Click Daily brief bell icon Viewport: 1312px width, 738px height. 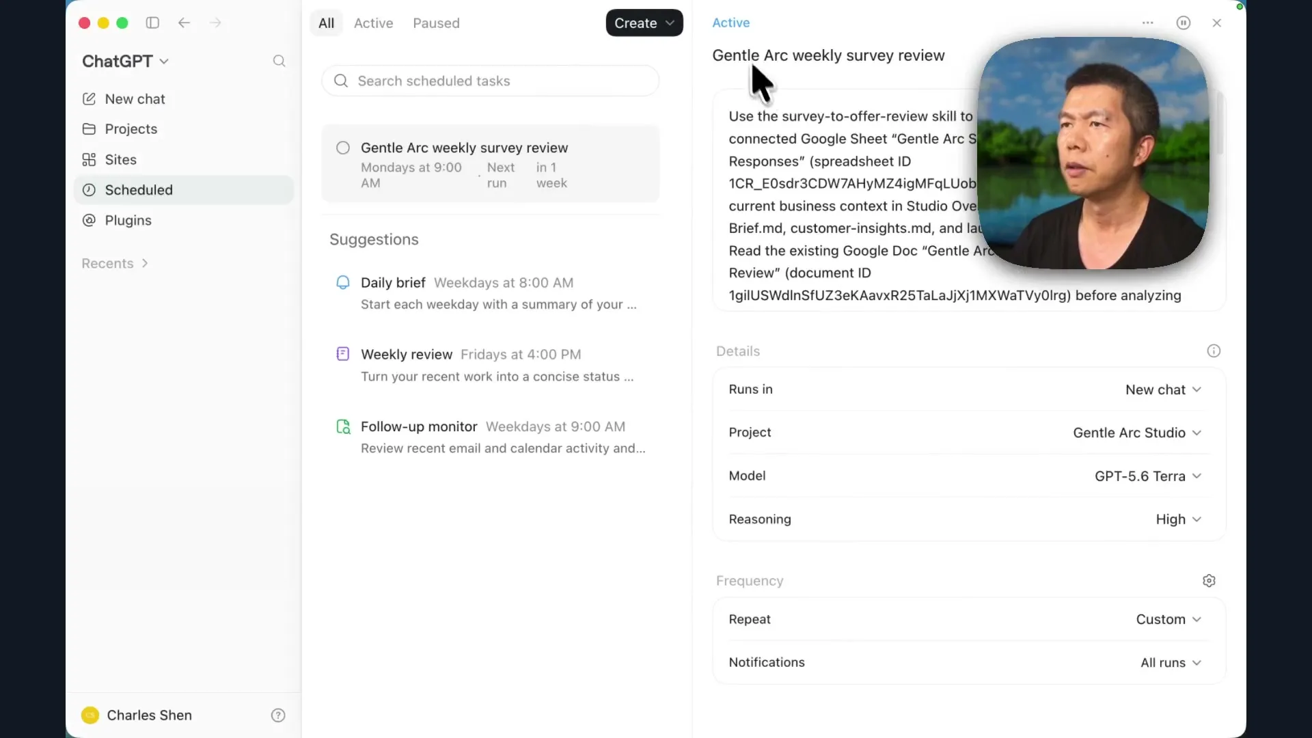(x=343, y=282)
